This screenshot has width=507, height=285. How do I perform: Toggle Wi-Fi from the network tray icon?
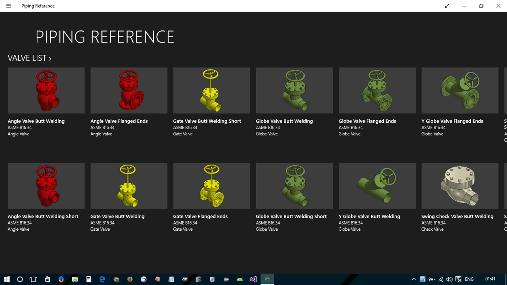440,279
